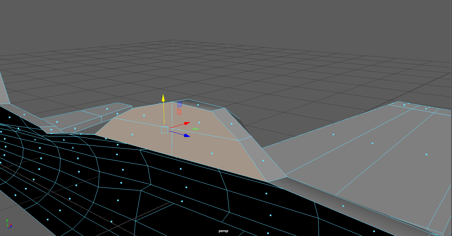Select face dot below the blue Z arrow
Screen dimensions: 452x236
tap(212, 153)
